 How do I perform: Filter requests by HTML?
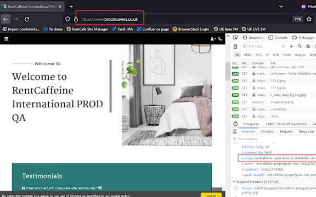(247, 55)
